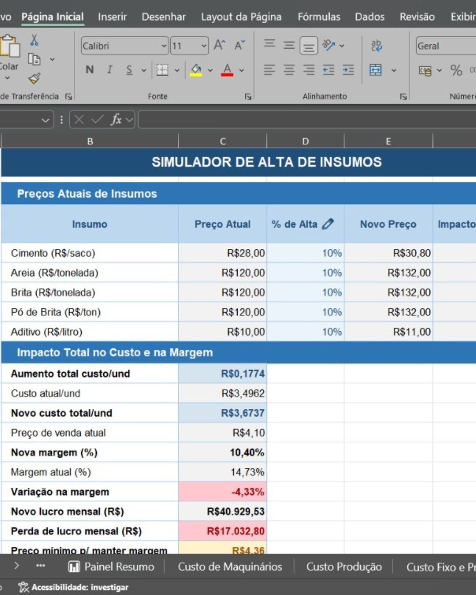Select the Aditivo Novo Preço cell R$11,00
476x595 pixels.
[388, 332]
